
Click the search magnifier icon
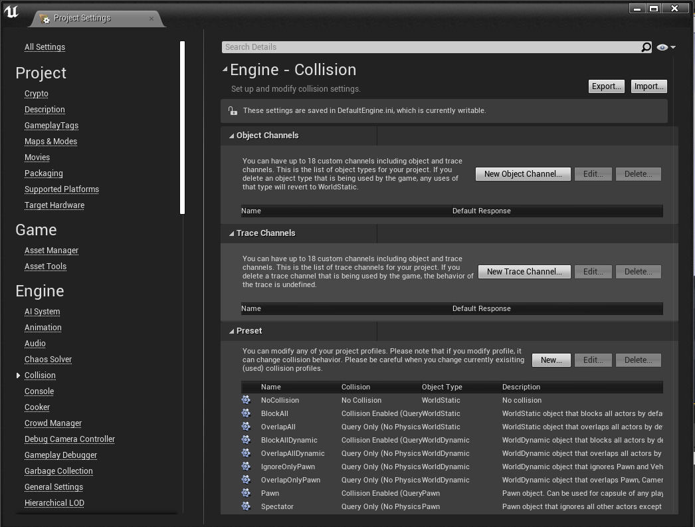(646, 47)
